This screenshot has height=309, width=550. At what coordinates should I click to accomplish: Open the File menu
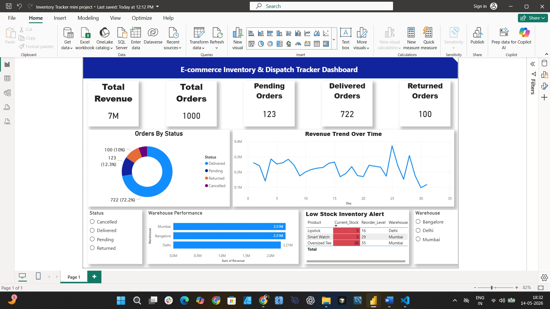click(12, 18)
